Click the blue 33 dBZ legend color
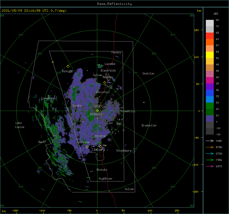Image resolution: width=229 pixels, height=214 pixels. pos(210,93)
